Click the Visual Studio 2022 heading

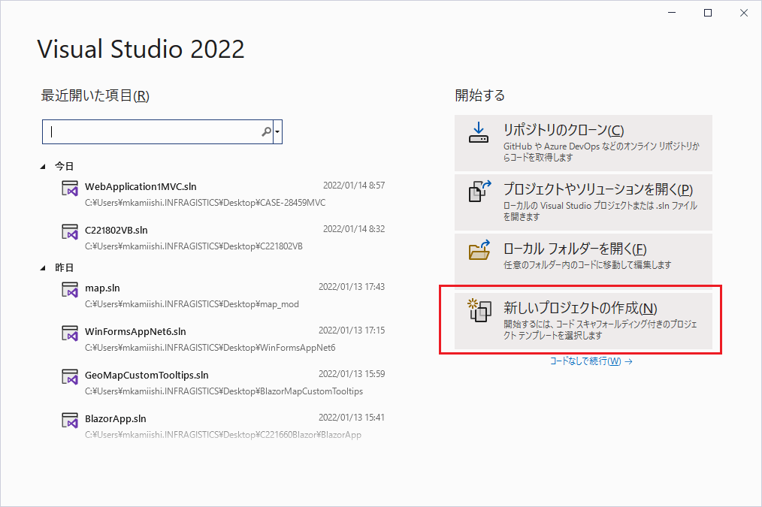tap(140, 48)
